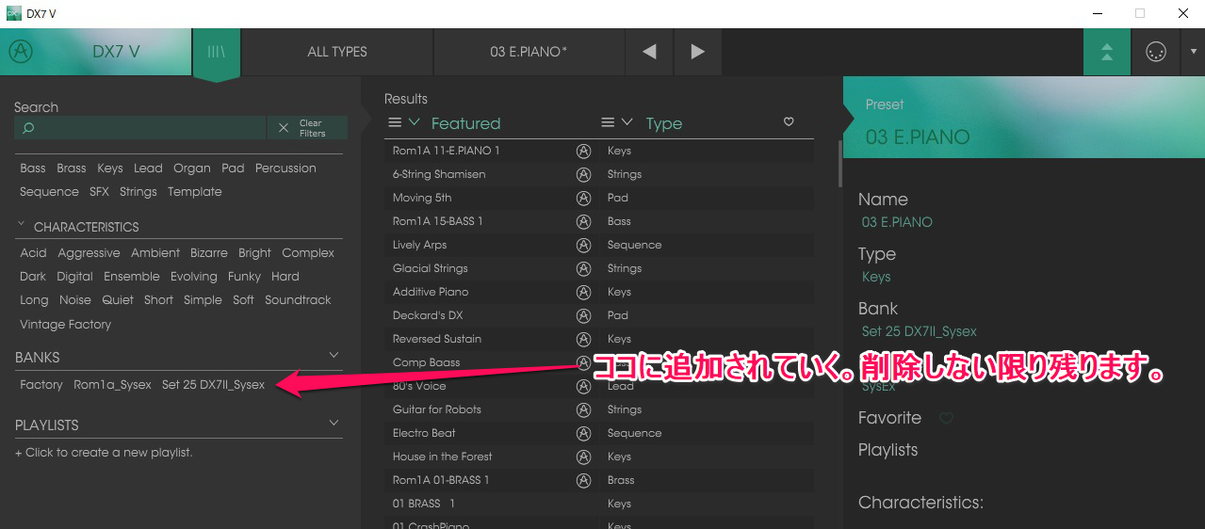The image size is (1205, 529).
Task: Collapse the PLAYLISTS section chevron
Action: tap(334, 424)
